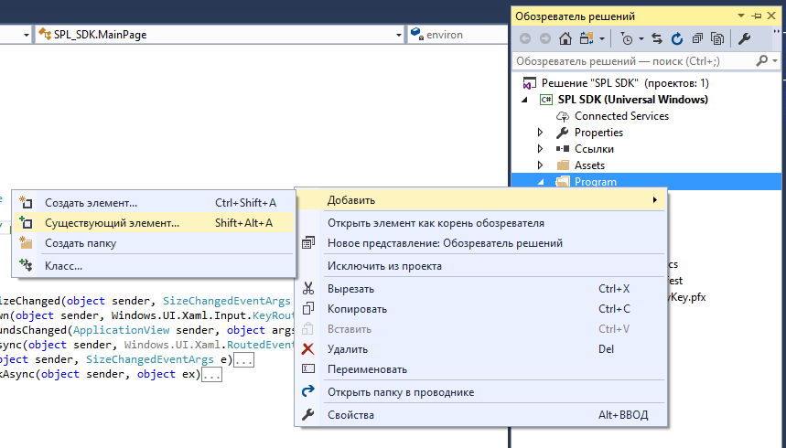Expand toolbar overflow chevron in Solution Explorer
The width and height of the screenshot is (786, 448).
(777, 34)
